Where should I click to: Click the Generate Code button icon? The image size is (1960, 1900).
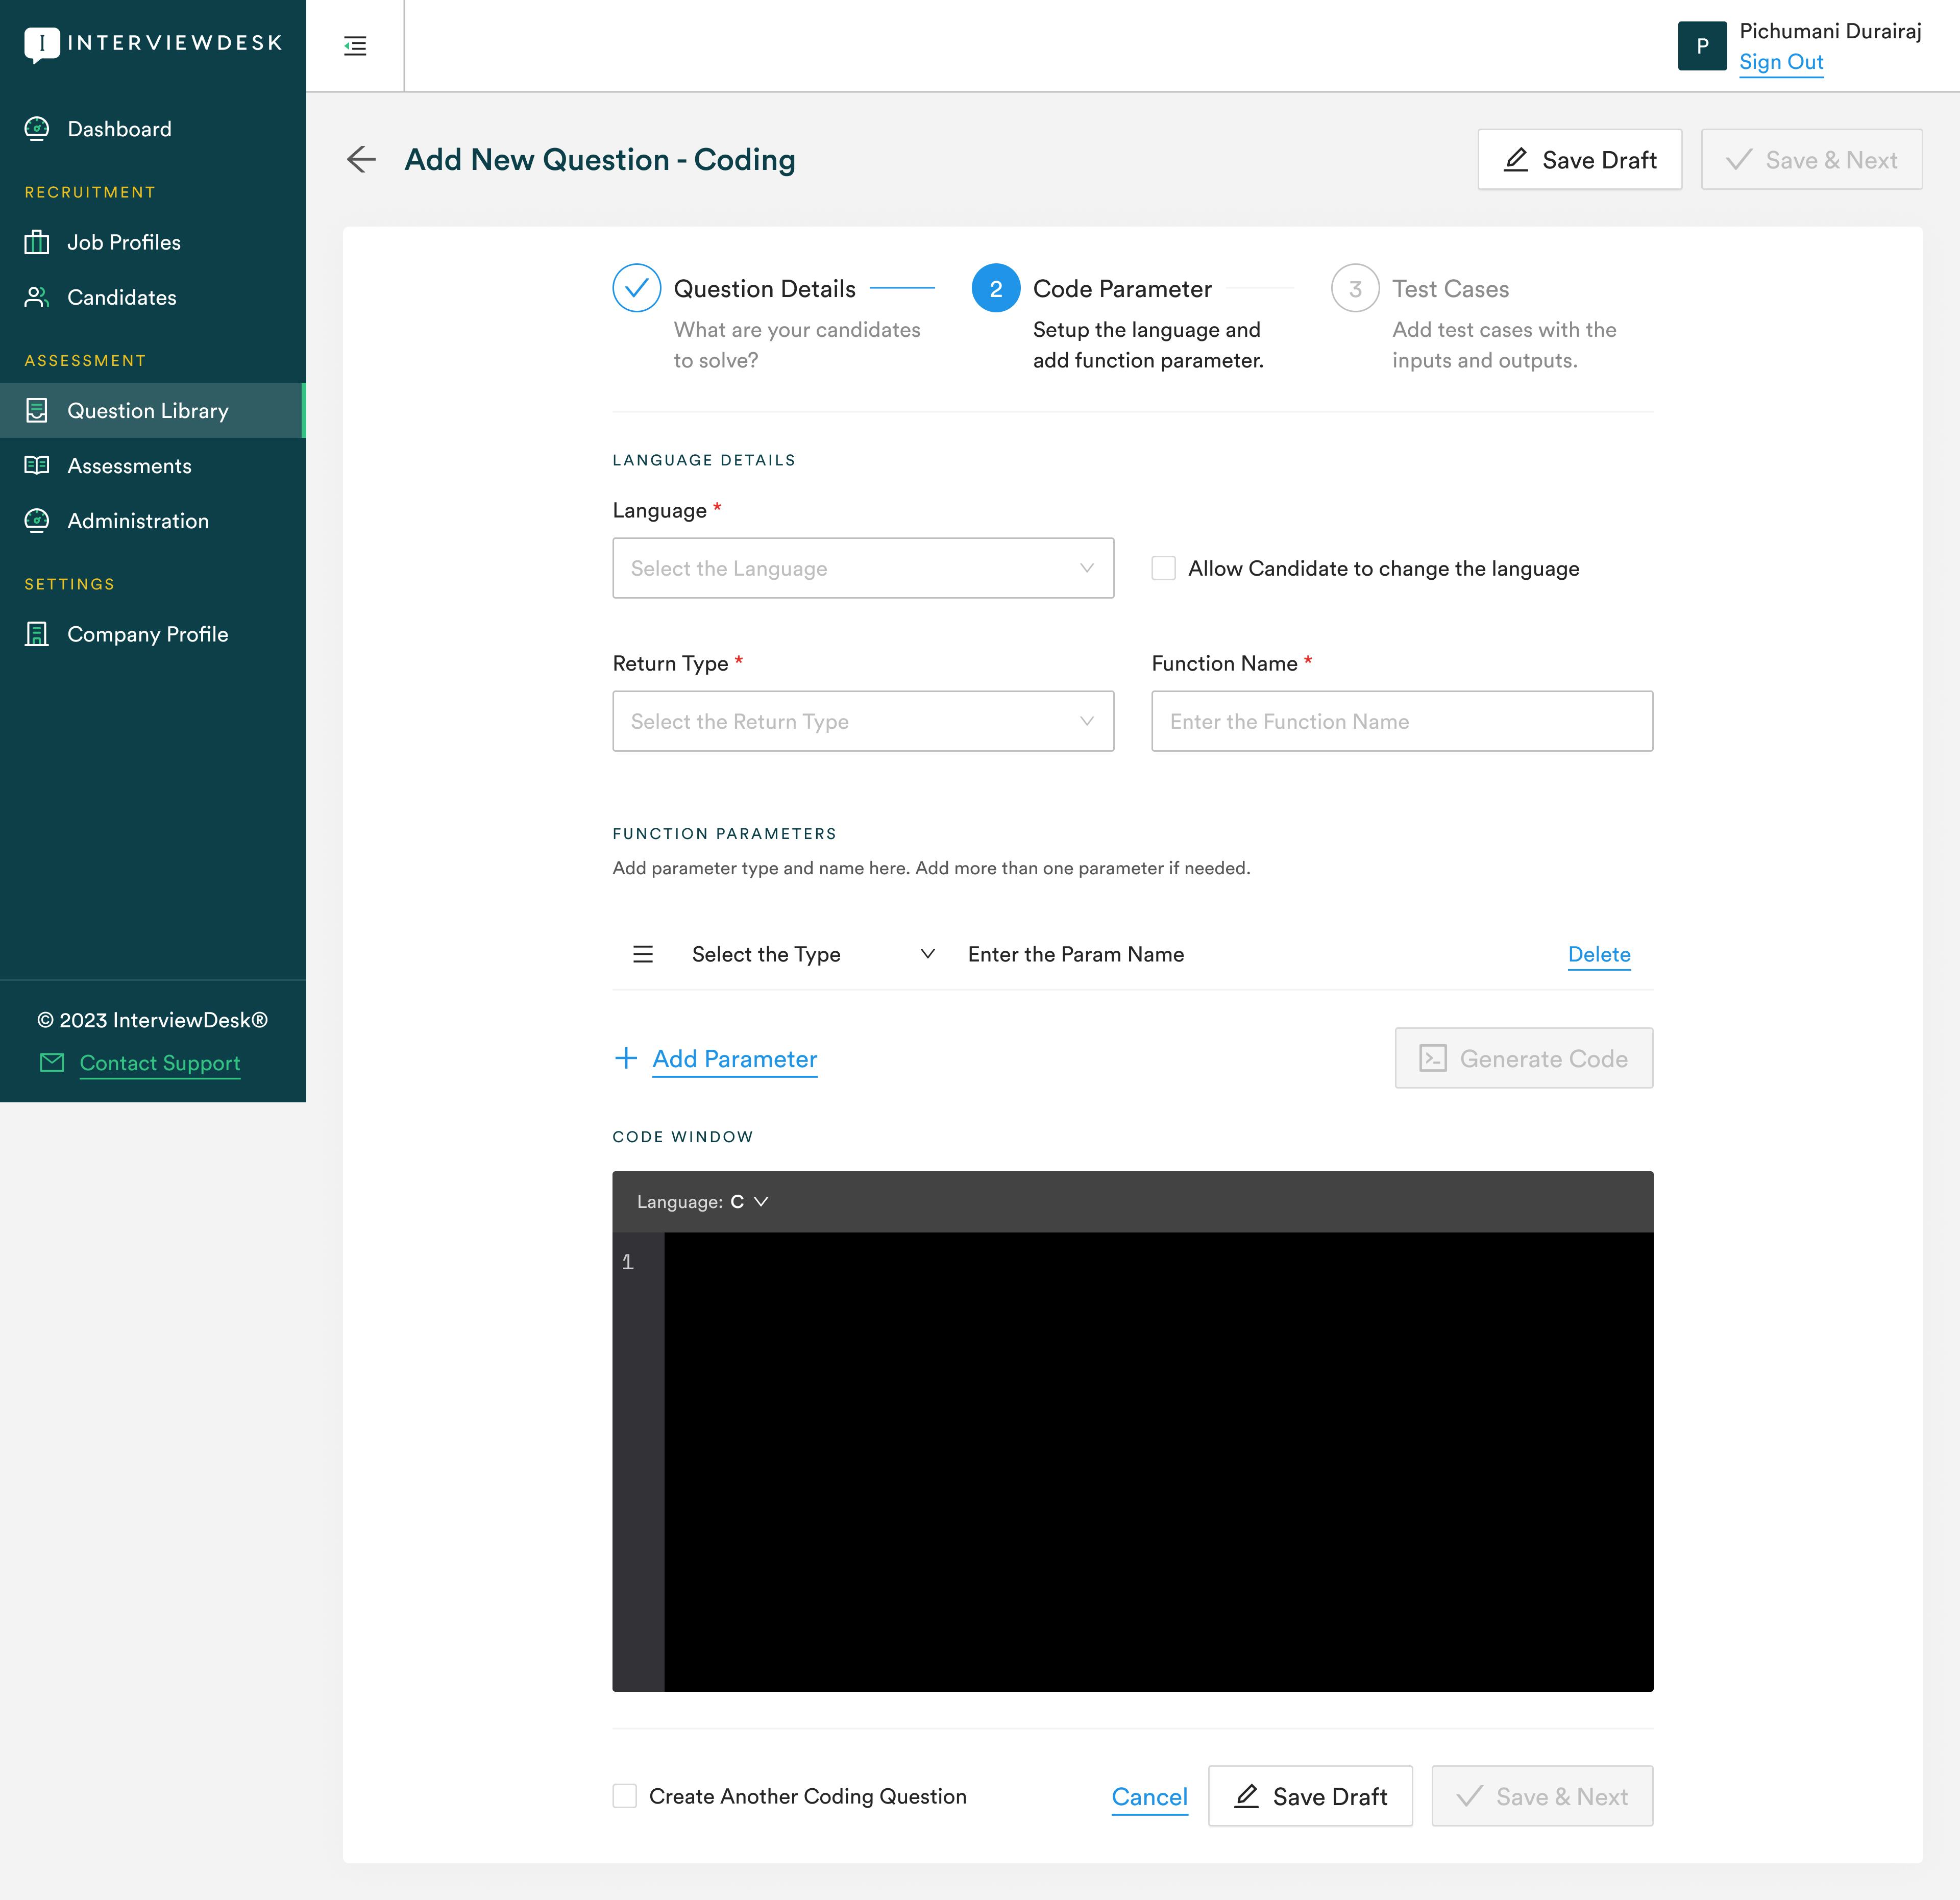click(x=1433, y=1058)
